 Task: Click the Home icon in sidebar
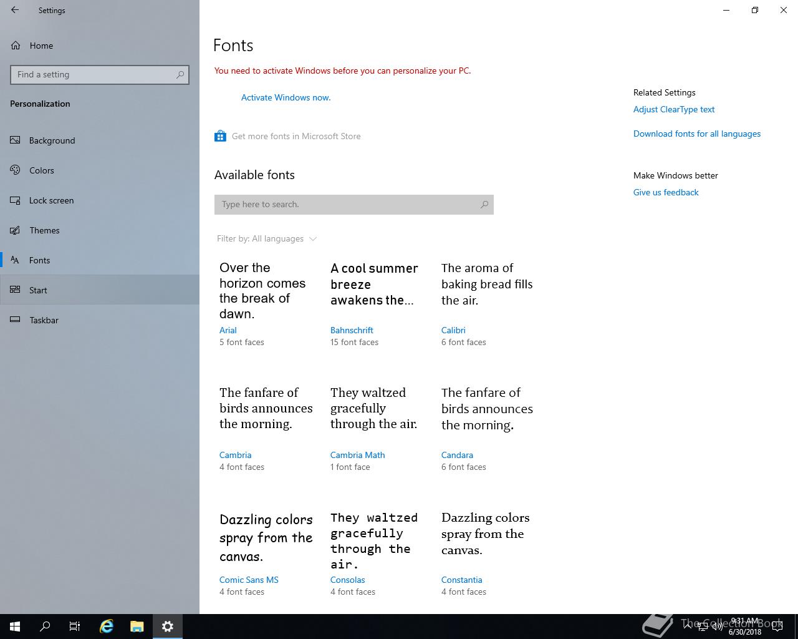[16, 46]
